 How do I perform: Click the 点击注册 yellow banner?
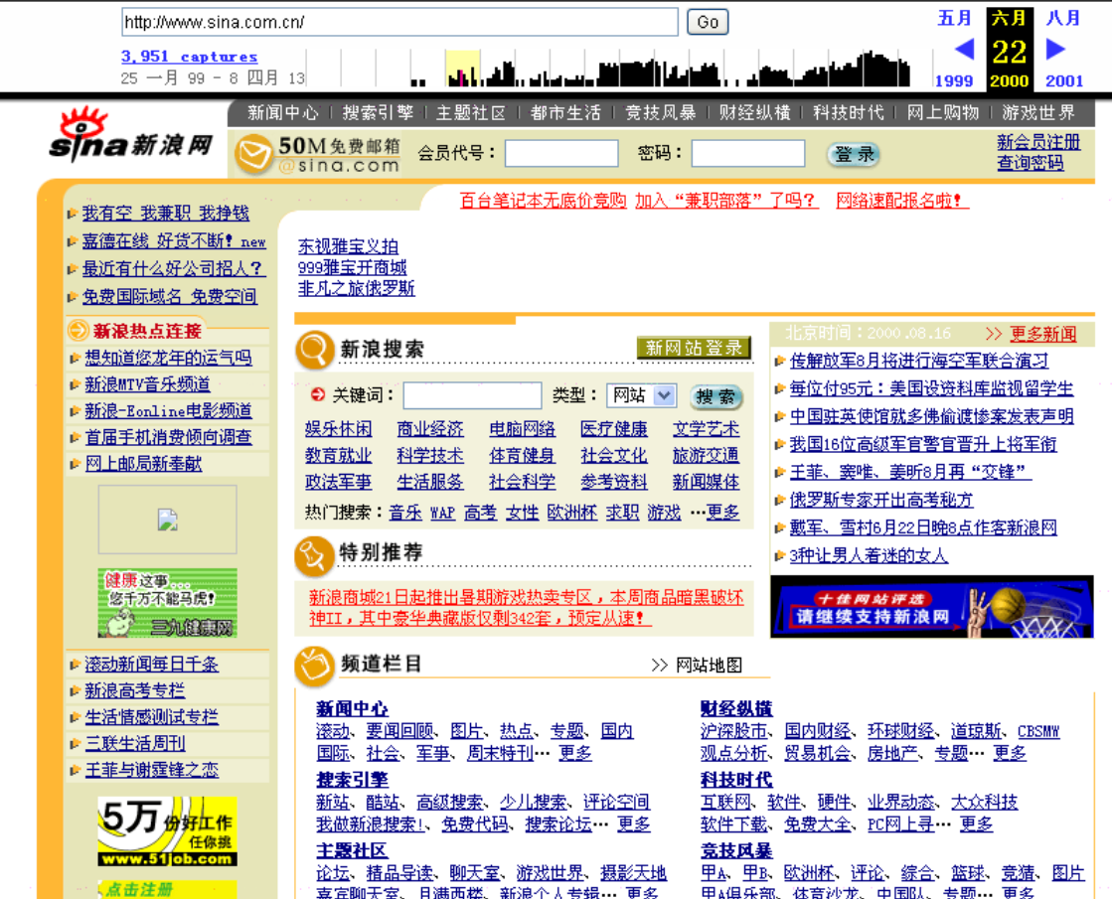click(167, 889)
